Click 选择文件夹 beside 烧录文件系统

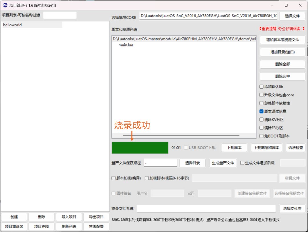coord(292,209)
